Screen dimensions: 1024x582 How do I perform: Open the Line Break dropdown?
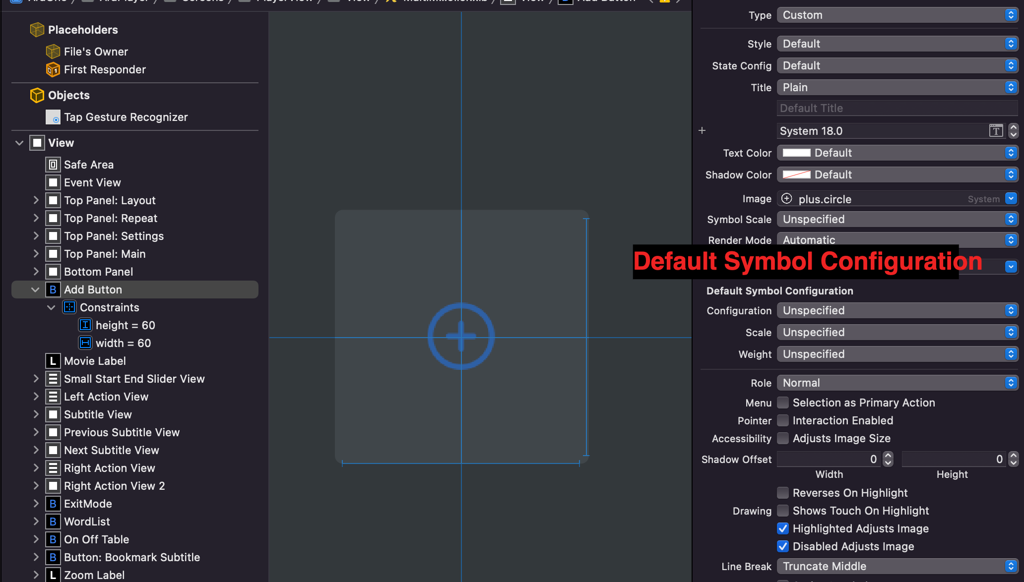click(897, 566)
